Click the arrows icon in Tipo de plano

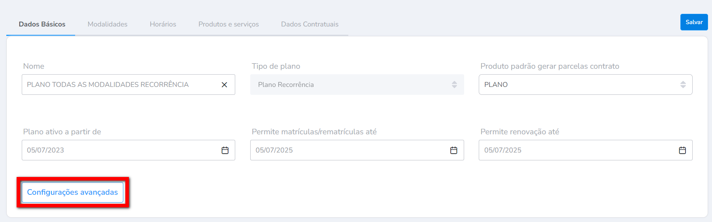(x=454, y=85)
